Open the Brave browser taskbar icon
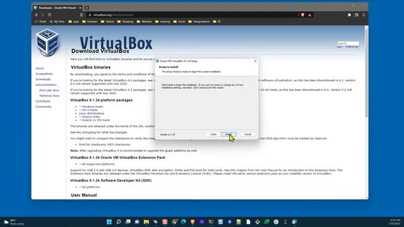This screenshot has width=404, height=227. click(x=193, y=222)
